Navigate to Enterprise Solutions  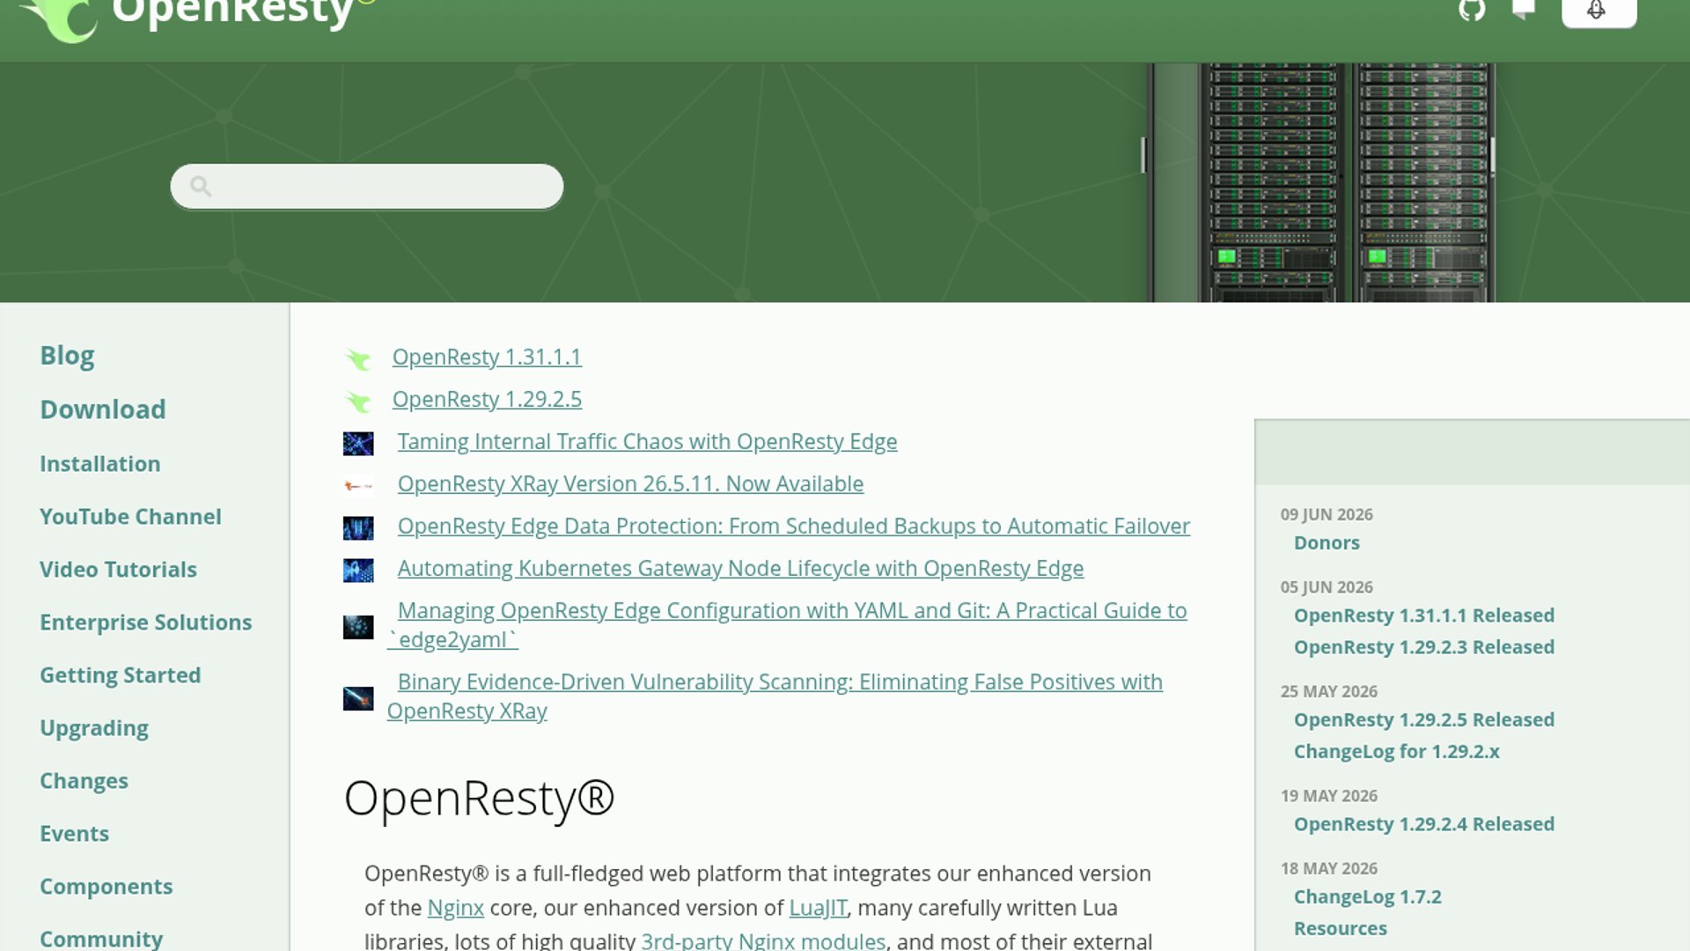pyautogui.click(x=146, y=622)
